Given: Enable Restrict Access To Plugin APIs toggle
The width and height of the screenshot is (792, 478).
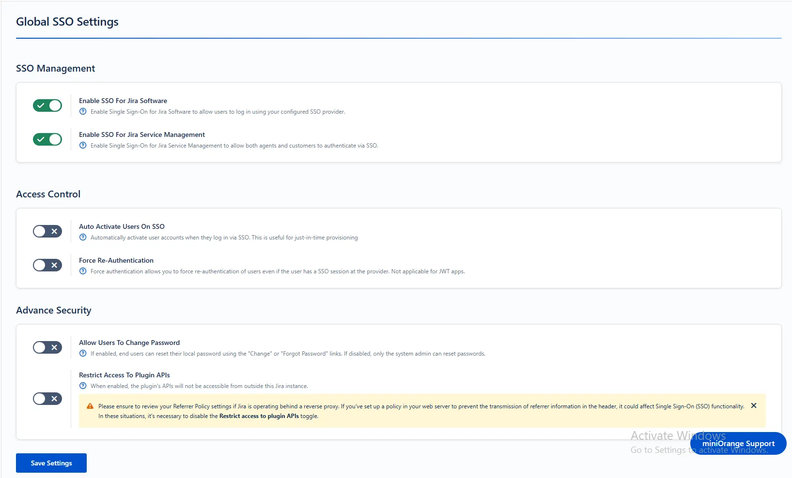Looking at the screenshot, I should pos(47,399).
